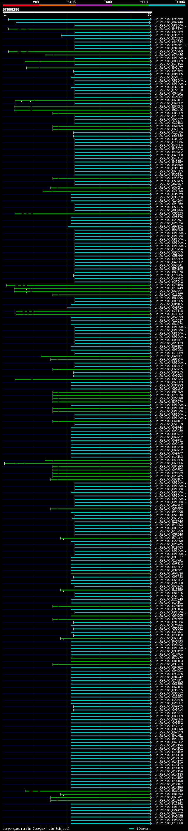Click the red 20% identity legend bar

(21, 5)
